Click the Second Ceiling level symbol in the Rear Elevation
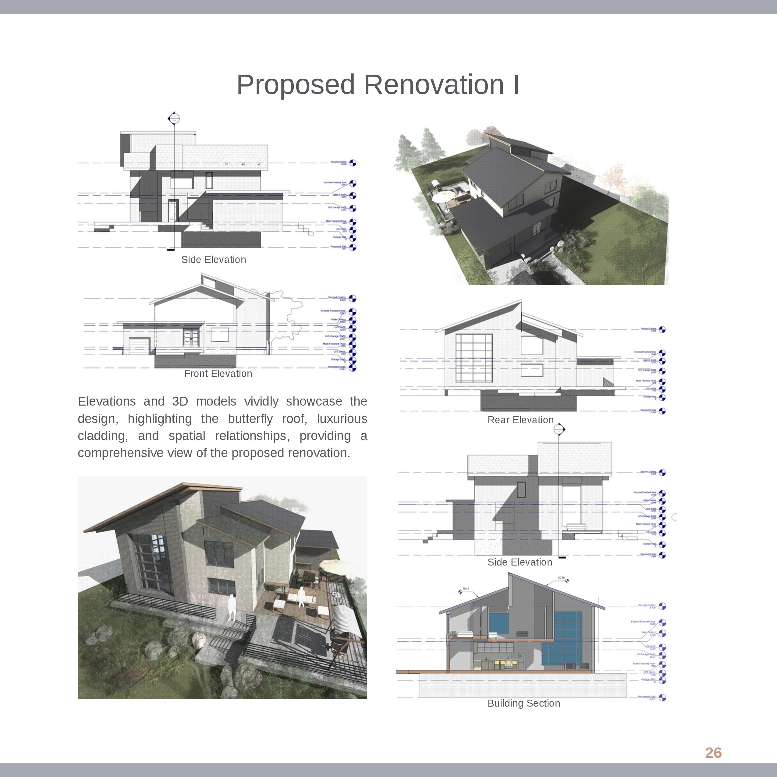This screenshot has width=777, height=777. click(x=662, y=330)
